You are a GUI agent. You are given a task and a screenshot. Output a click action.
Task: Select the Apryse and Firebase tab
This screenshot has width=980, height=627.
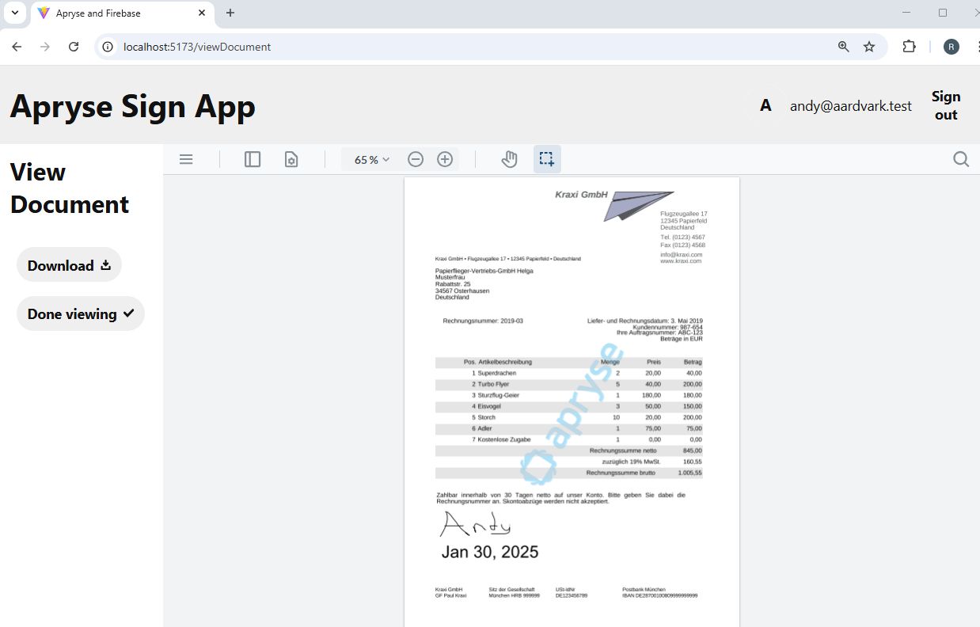[x=121, y=13]
